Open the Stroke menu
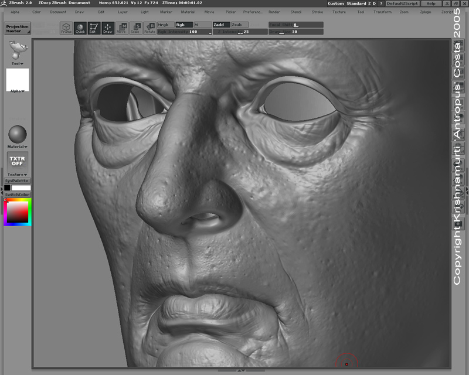The image size is (469, 375). pyautogui.click(x=317, y=12)
